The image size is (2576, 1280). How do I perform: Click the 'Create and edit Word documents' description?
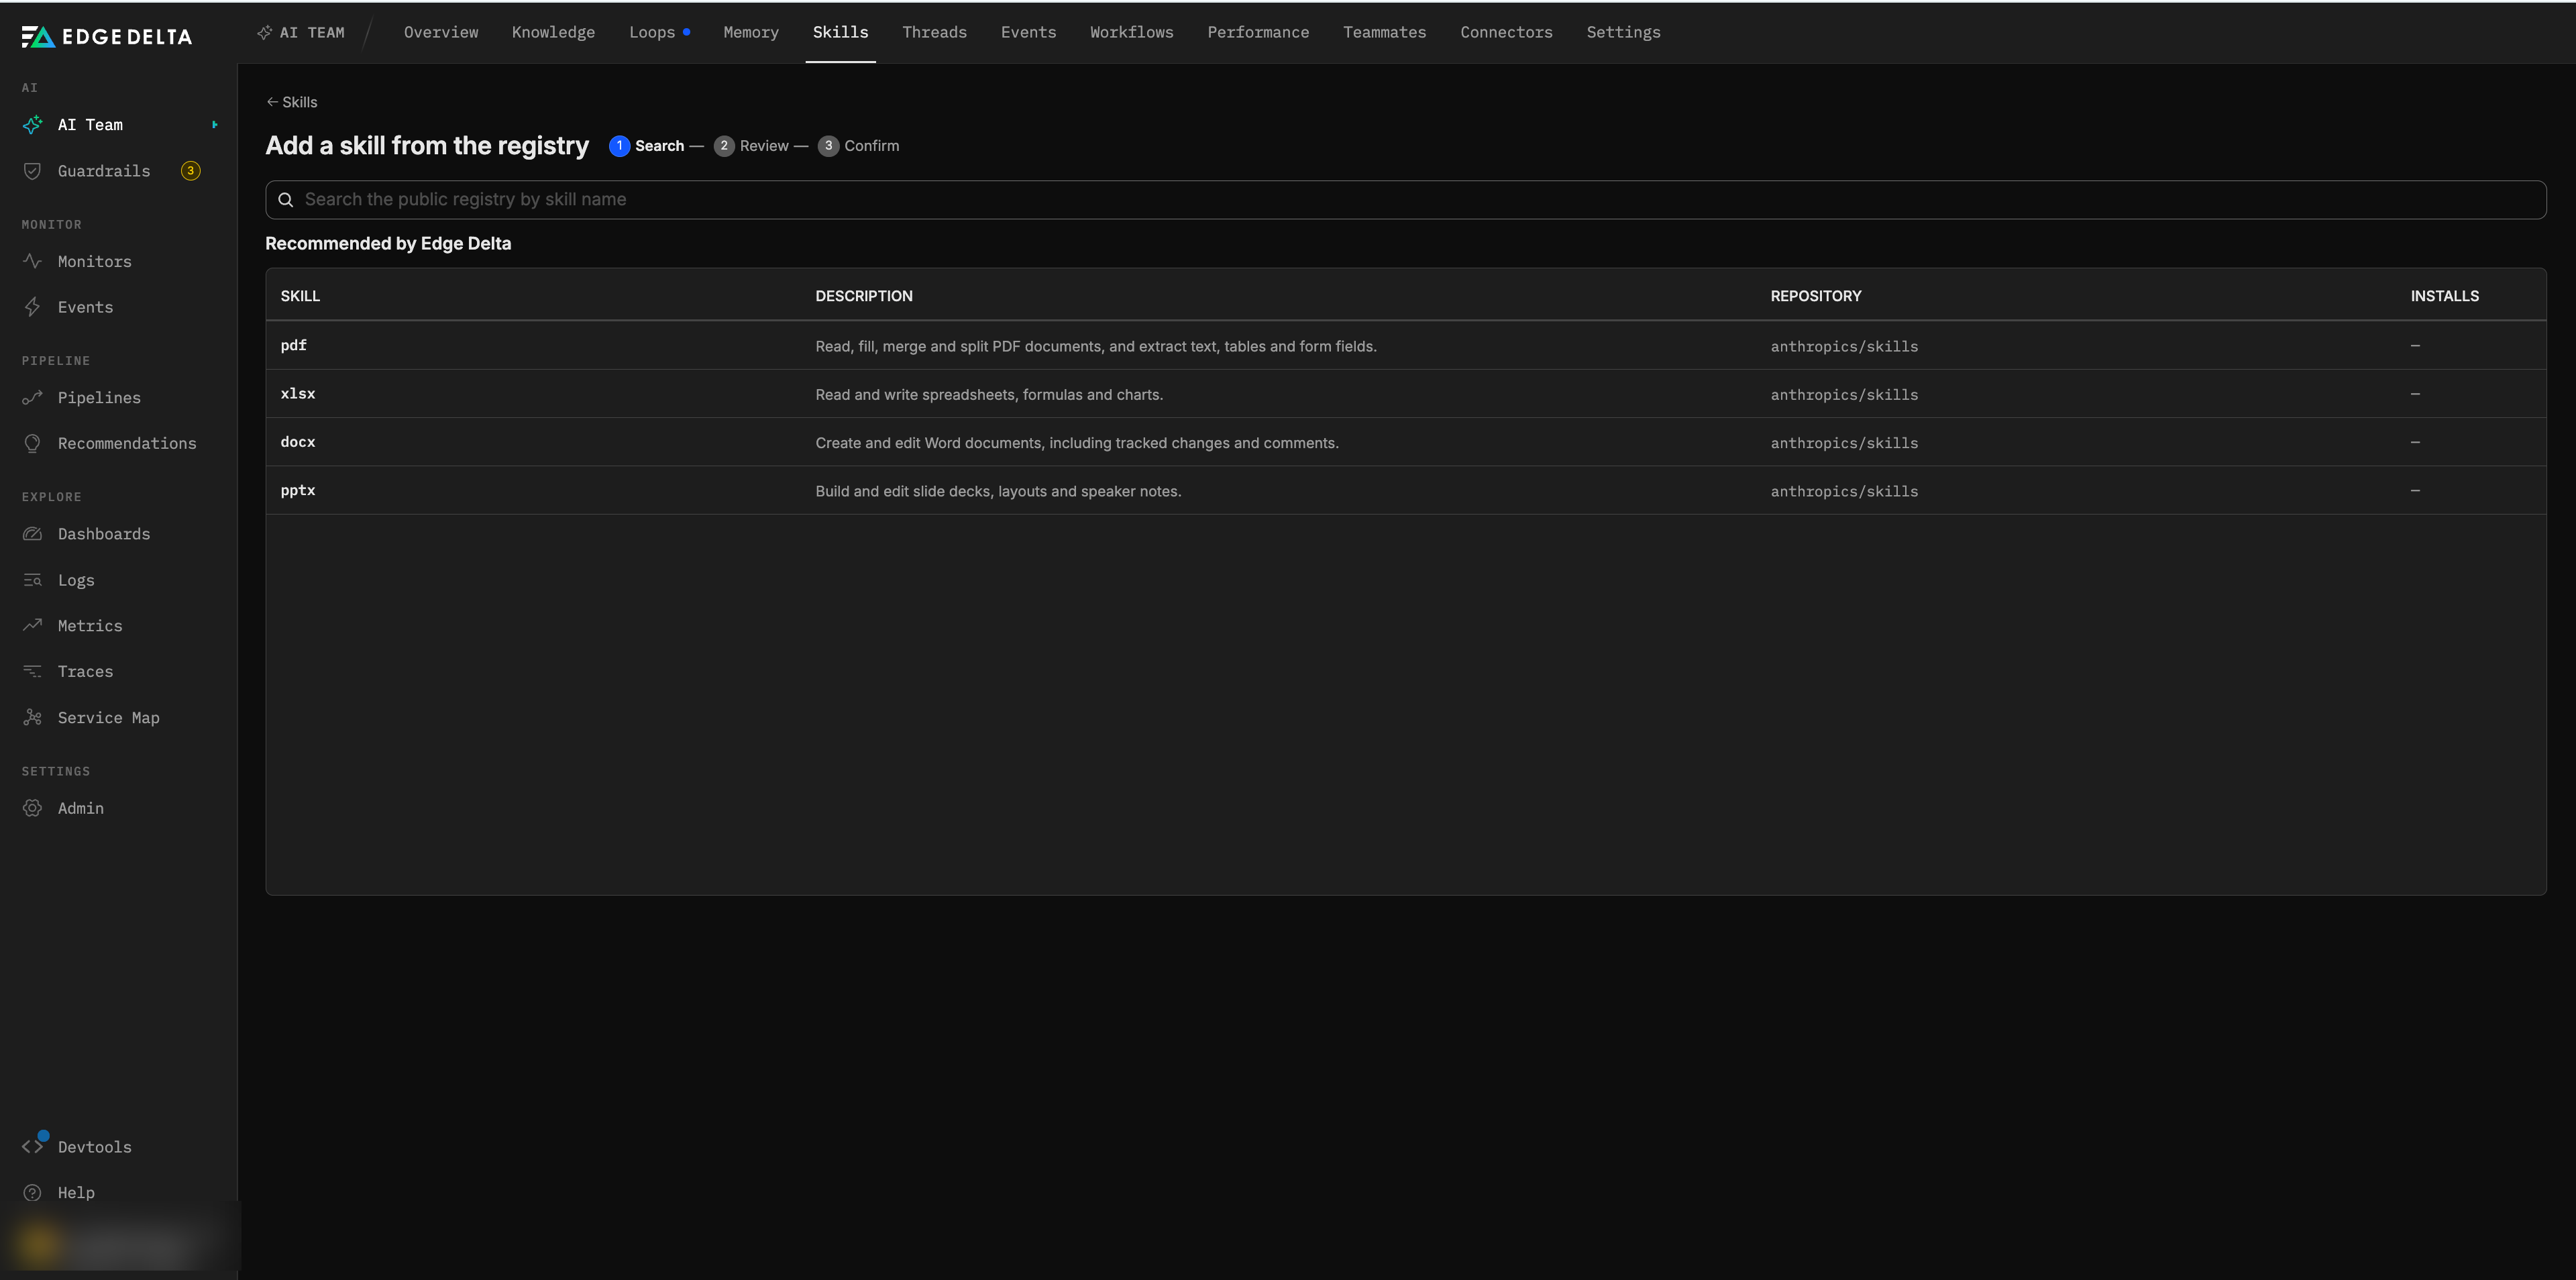1076,442
